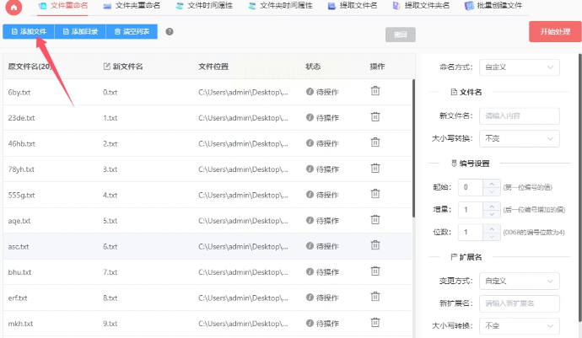The width and height of the screenshot is (582, 338).
Task: Click the edit icon beside 新文件名 header
Action: (107, 67)
